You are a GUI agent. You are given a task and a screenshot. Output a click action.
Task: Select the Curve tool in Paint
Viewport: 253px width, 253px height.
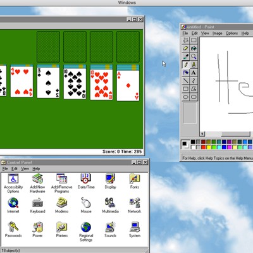pos(194,80)
